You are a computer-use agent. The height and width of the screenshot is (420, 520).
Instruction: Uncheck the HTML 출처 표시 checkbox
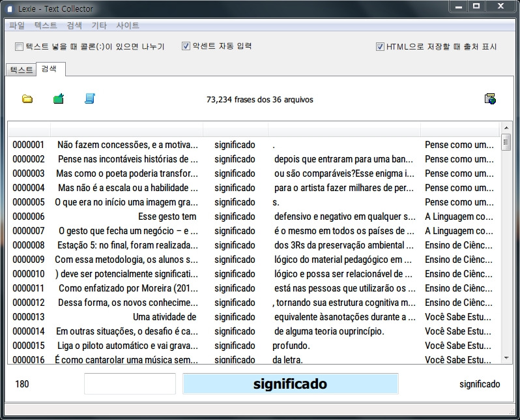[380, 46]
